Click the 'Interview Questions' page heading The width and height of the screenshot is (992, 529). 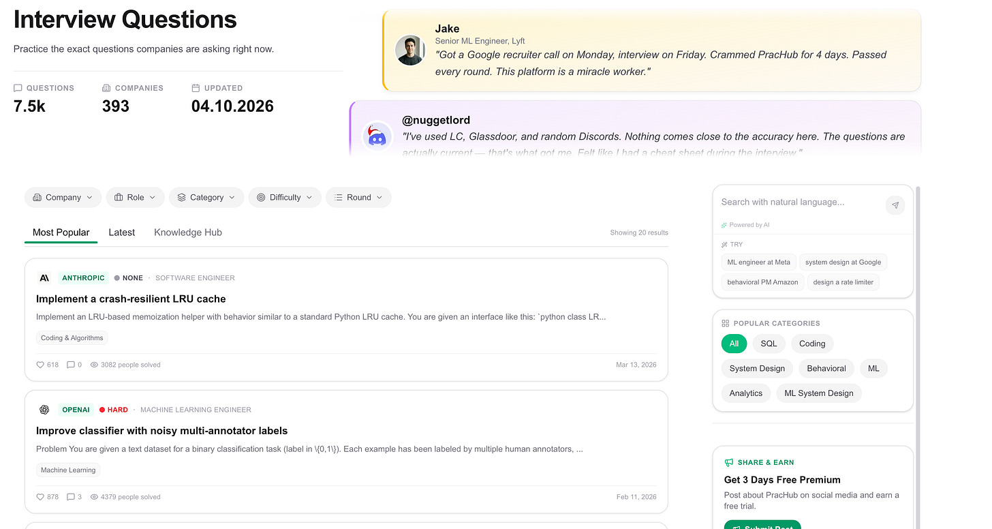(125, 20)
